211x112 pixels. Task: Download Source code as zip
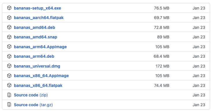pos(31,95)
